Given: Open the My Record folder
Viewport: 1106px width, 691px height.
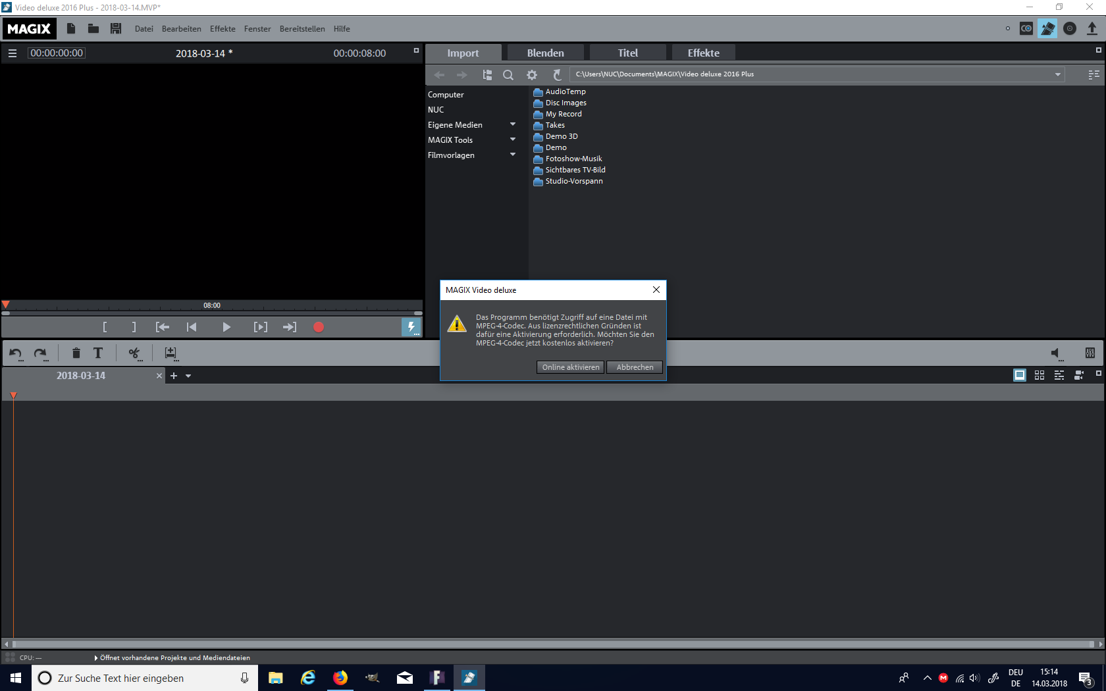Looking at the screenshot, I should (564, 114).
